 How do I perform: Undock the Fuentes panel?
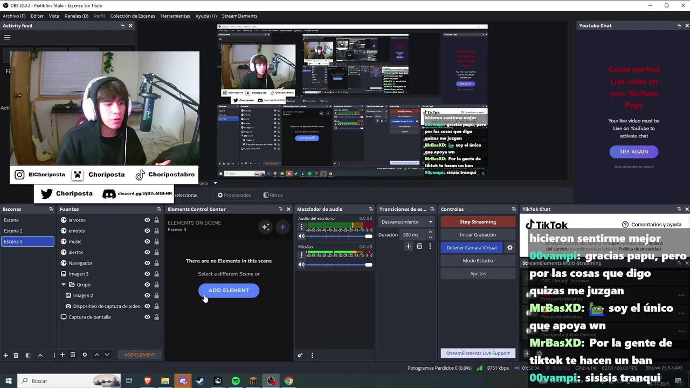[159, 209]
